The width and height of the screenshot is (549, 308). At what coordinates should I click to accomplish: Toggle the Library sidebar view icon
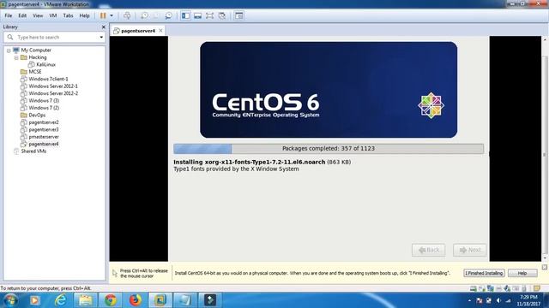point(186,15)
